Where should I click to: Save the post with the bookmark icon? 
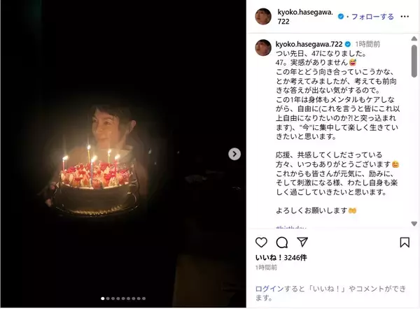405,243
